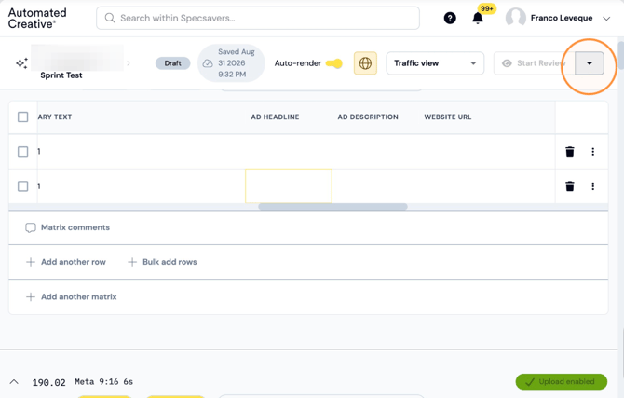Image resolution: width=624 pixels, height=398 pixels.
Task: Open Matrix comments
Action: (x=75, y=227)
